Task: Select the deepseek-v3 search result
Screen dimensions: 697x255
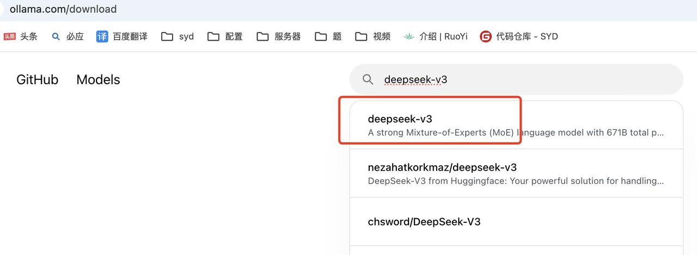Action: pos(516,125)
